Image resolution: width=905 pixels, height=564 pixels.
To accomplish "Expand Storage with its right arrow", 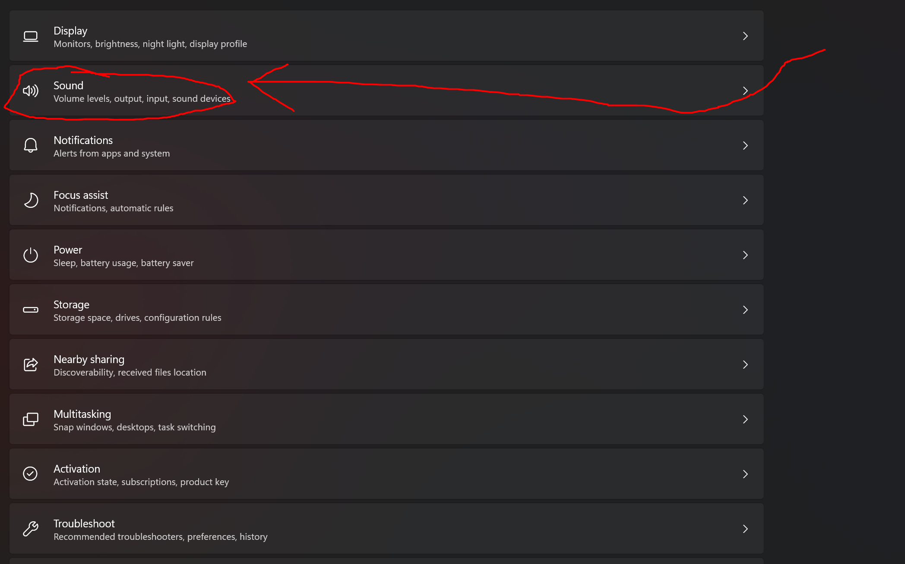I will point(745,310).
